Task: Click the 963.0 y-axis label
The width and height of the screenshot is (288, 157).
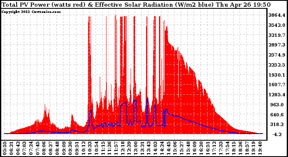Action: tap(277, 105)
